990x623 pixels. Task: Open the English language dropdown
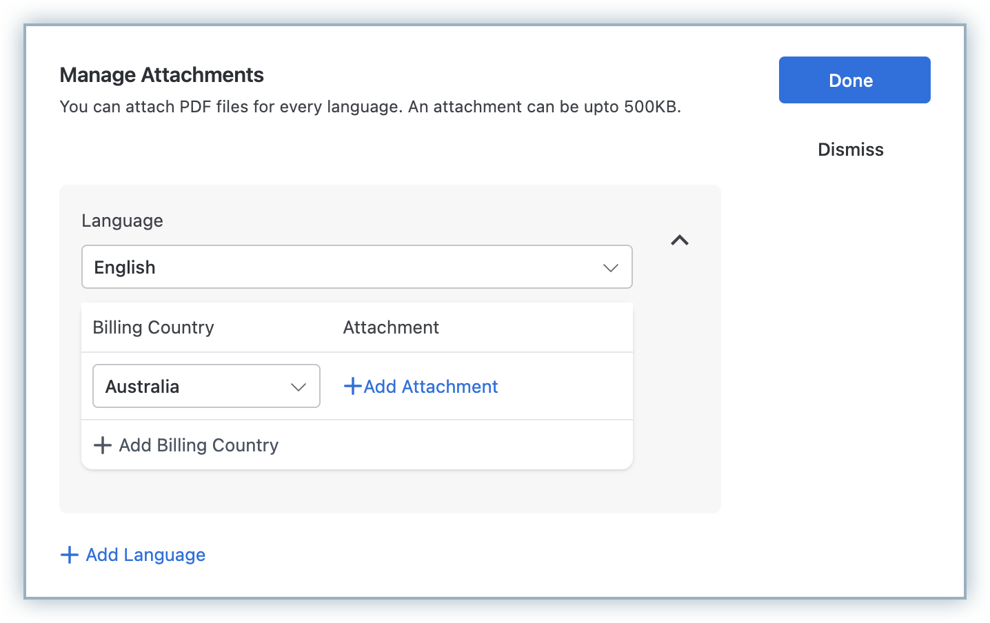[x=356, y=267]
